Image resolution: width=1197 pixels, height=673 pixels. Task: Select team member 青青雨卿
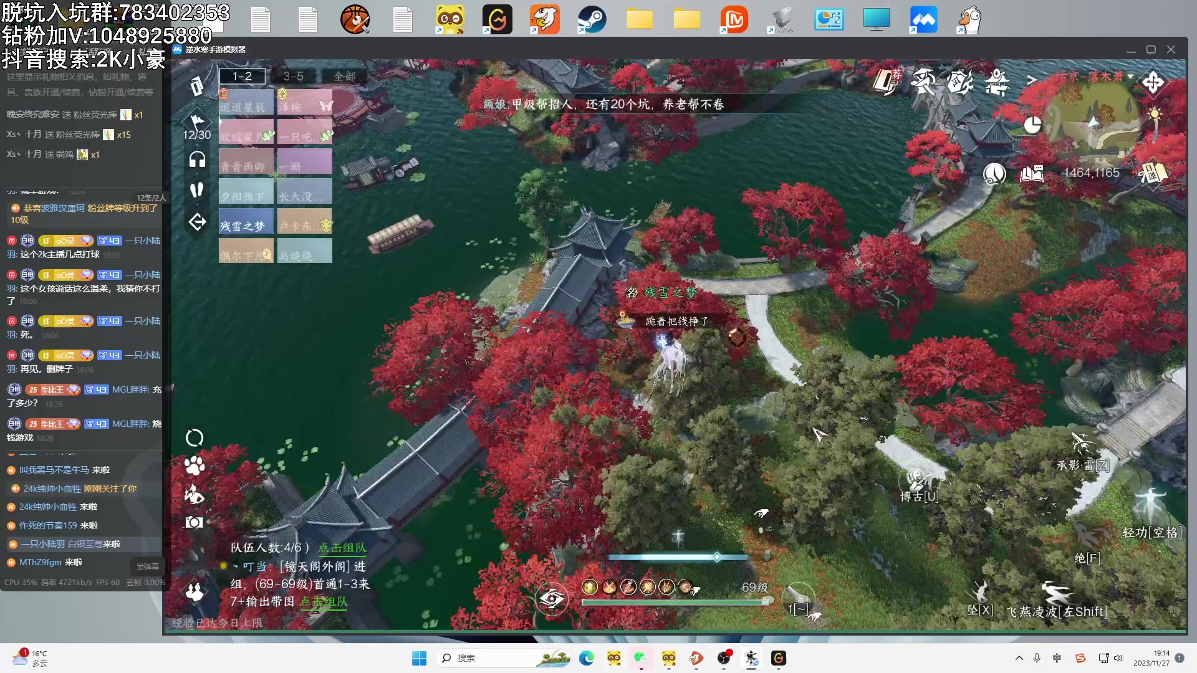(x=246, y=161)
